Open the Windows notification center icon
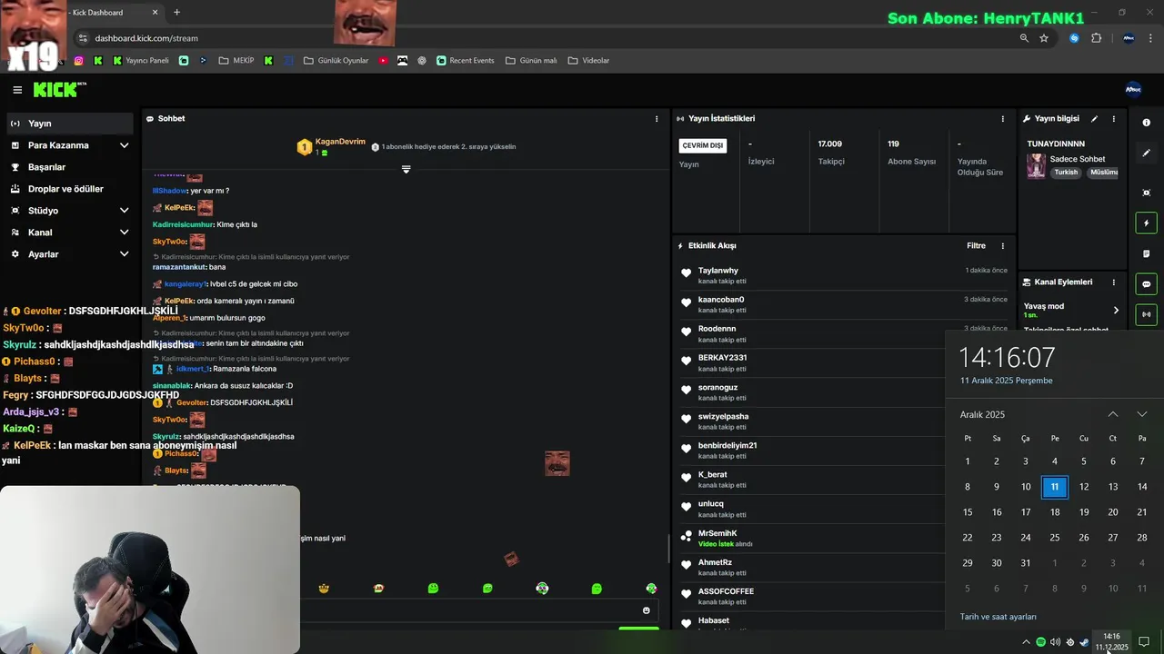 click(x=1144, y=642)
